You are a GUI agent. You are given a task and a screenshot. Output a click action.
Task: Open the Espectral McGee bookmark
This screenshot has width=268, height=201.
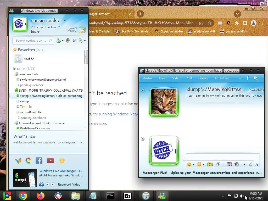[x=169, y=31]
